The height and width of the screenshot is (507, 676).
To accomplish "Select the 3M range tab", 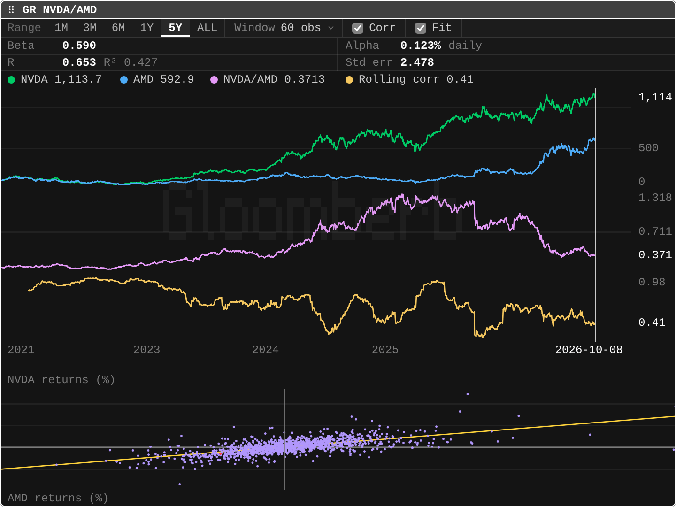I will click(x=90, y=28).
